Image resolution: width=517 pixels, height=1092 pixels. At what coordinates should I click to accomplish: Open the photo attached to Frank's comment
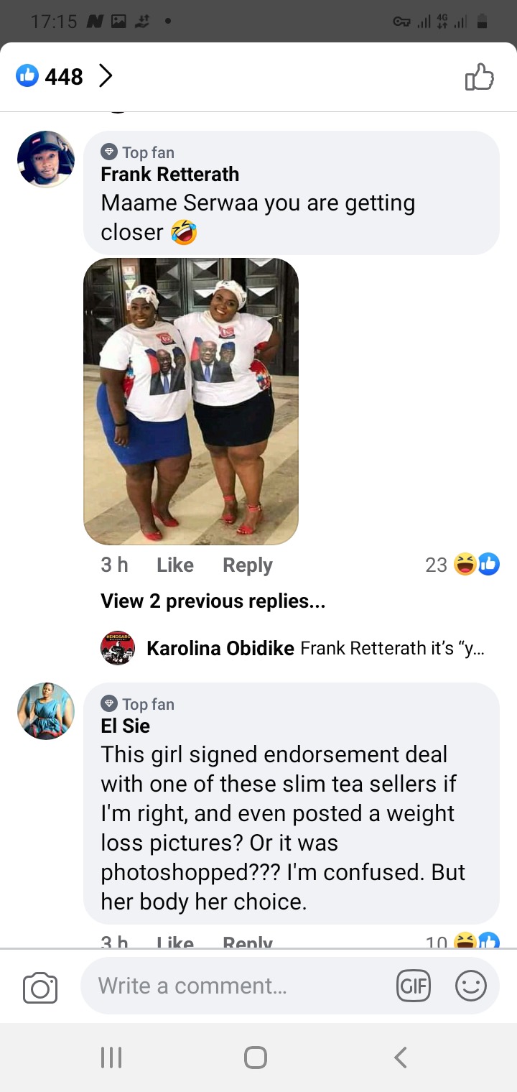tap(191, 401)
